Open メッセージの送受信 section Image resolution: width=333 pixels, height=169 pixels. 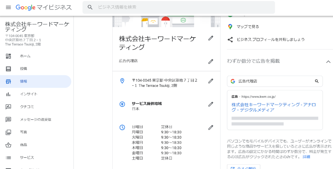(36, 120)
